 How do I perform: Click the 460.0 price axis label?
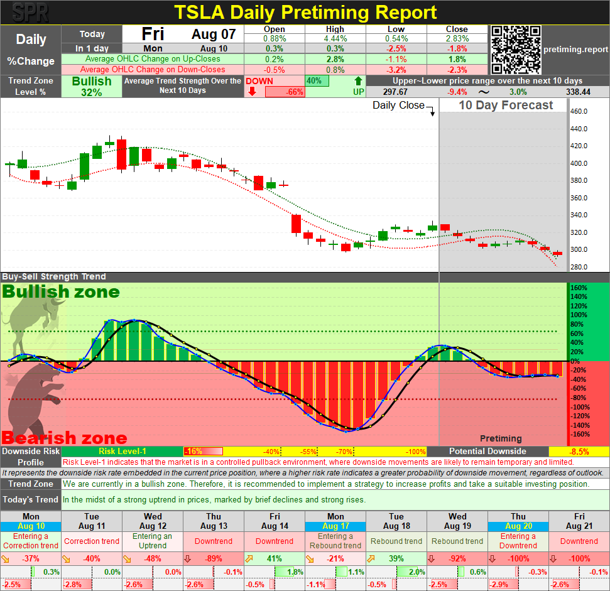(x=579, y=111)
